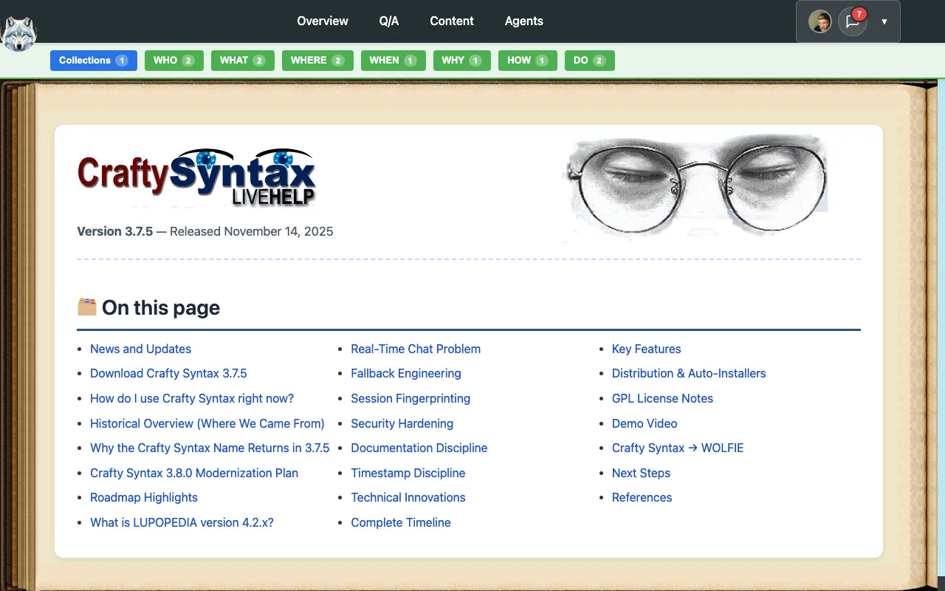
Task: Open What is LUPOPEDIA version 4.2.x link
Action: [x=182, y=522]
